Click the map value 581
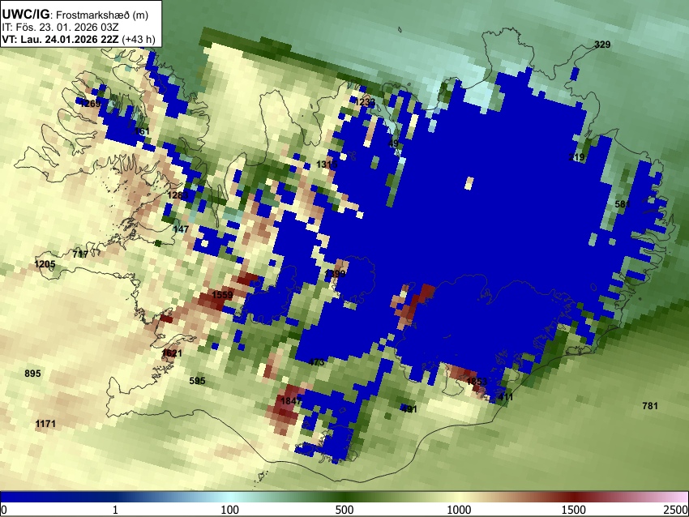The height and width of the screenshot is (517, 689). tap(623, 204)
